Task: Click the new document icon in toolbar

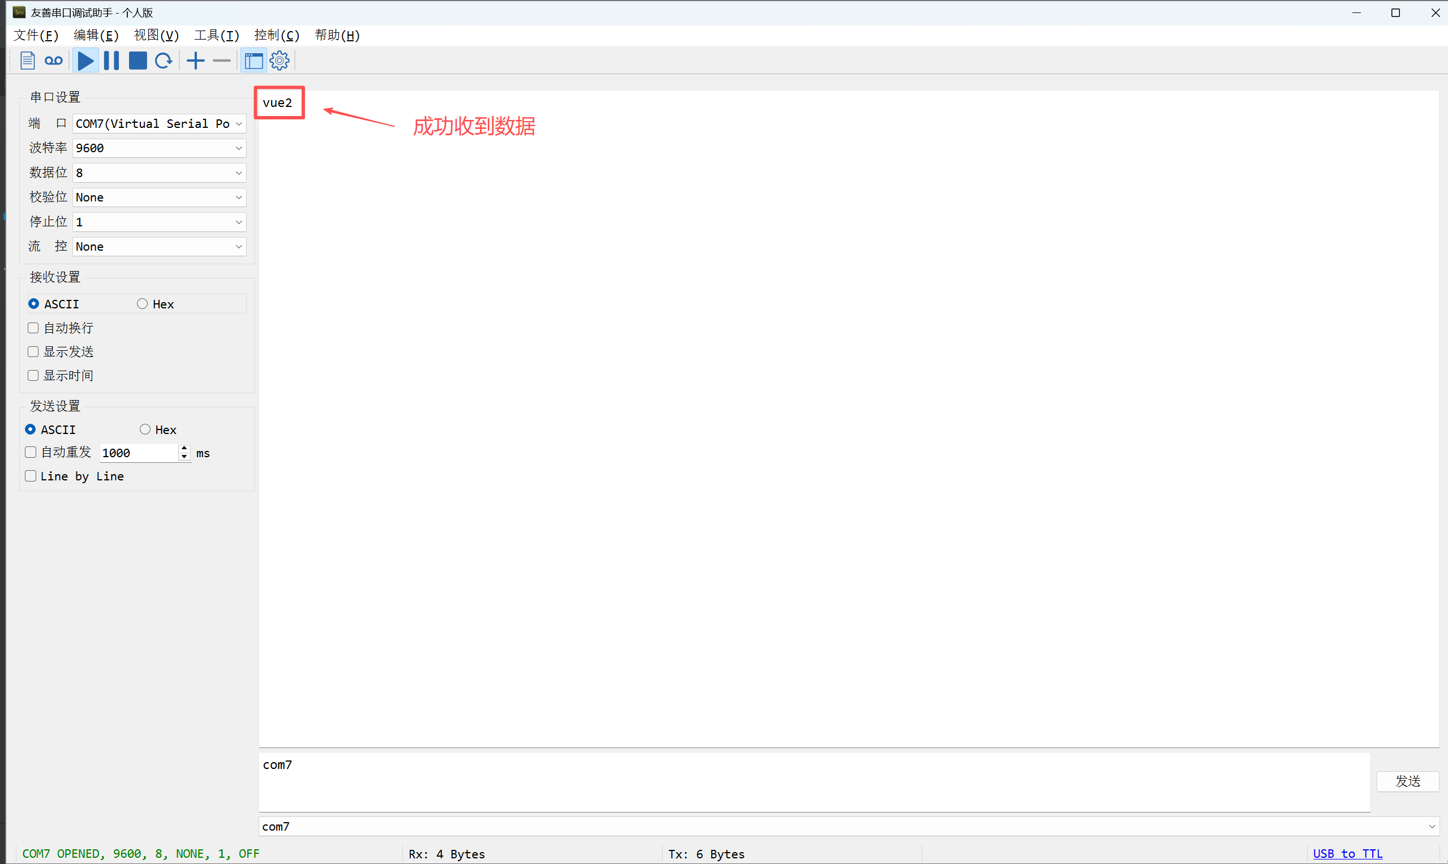Action: tap(27, 61)
